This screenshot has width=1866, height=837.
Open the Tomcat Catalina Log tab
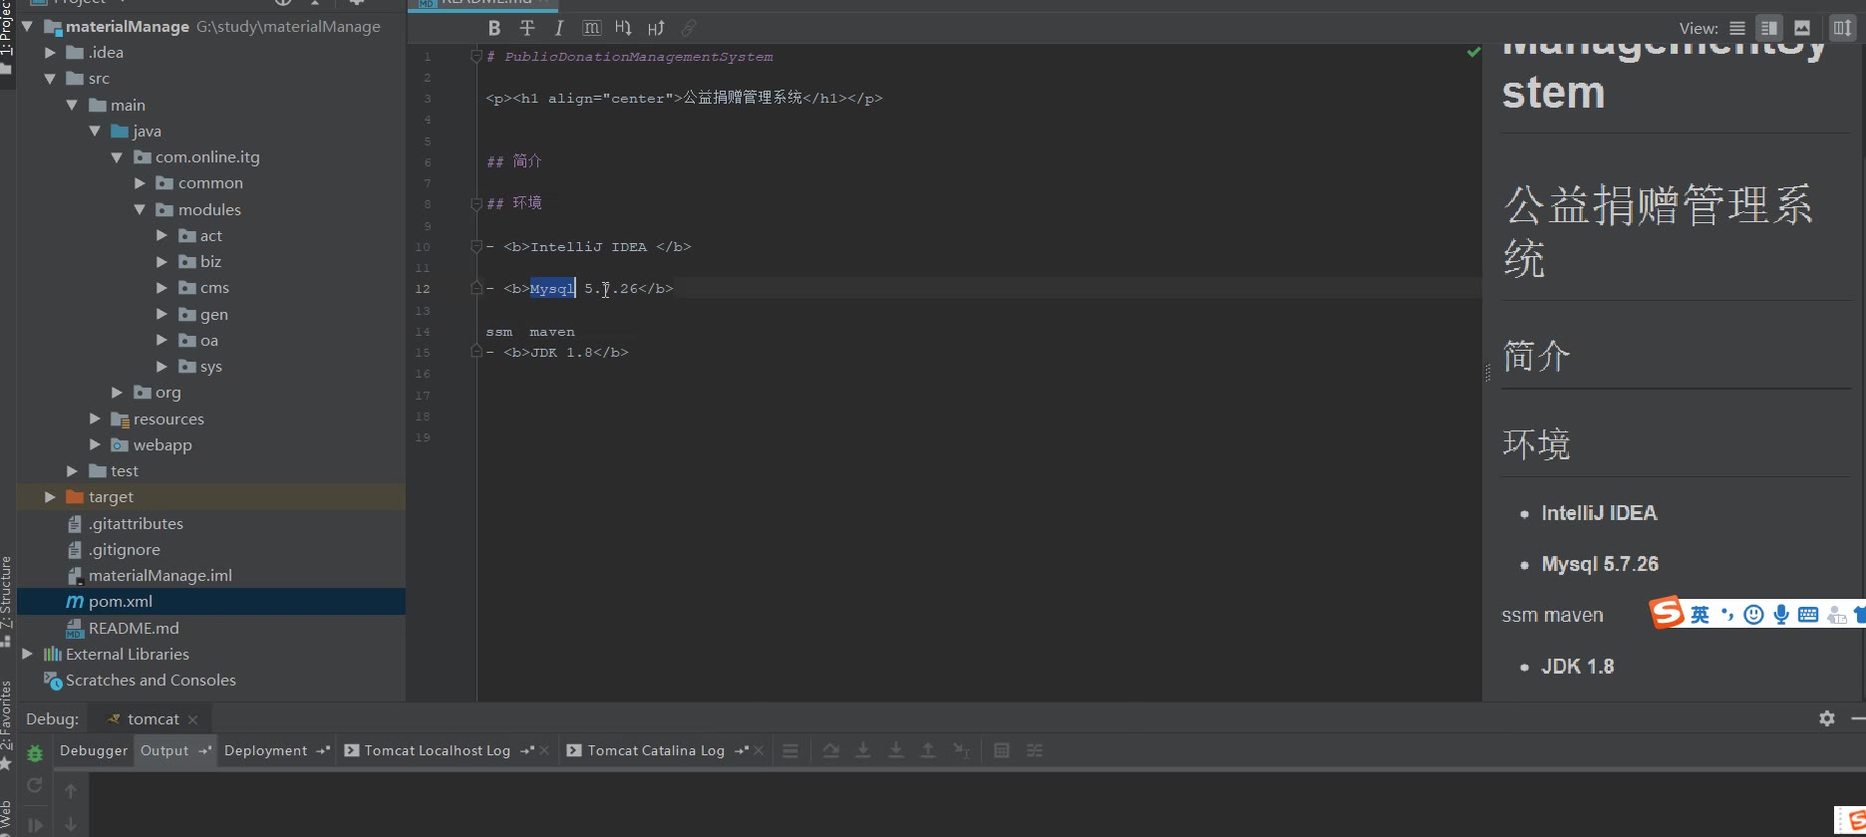pos(655,750)
